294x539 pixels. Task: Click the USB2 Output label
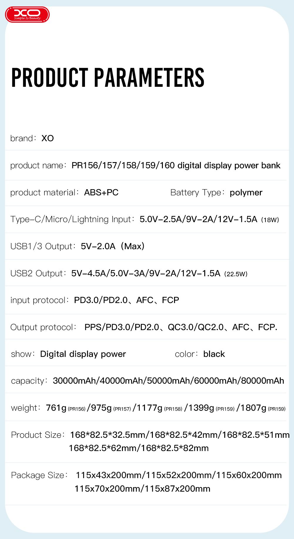[x=36, y=273]
